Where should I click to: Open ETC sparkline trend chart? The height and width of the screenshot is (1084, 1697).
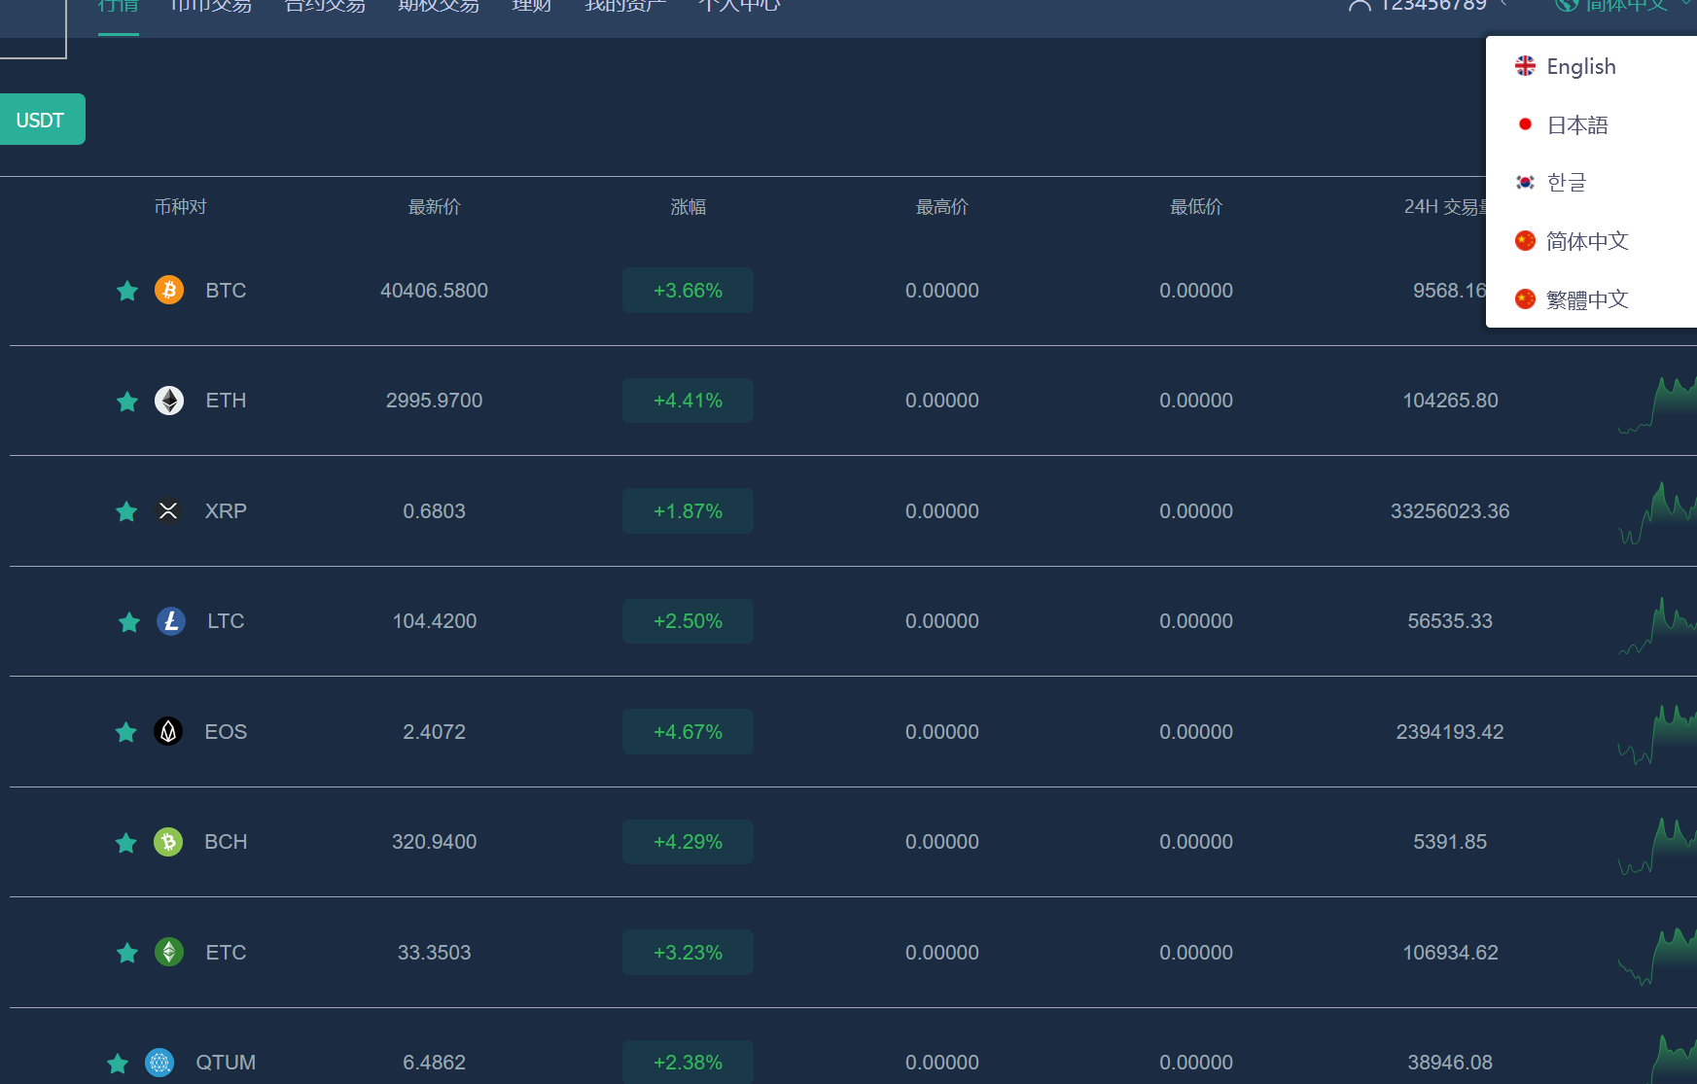coord(1657,956)
